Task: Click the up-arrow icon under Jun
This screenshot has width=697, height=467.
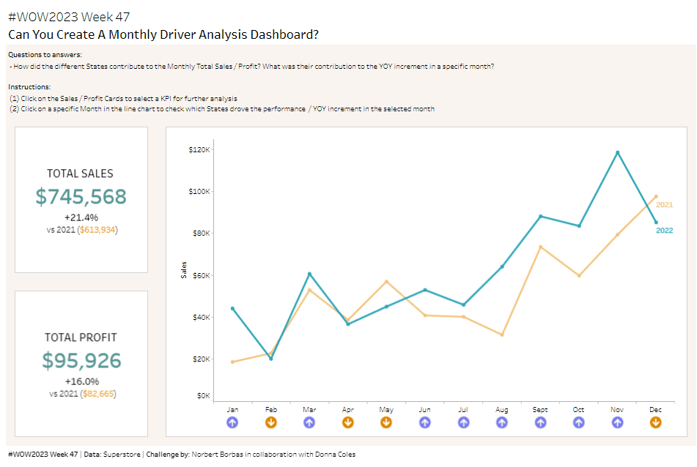Action: (x=425, y=422)
